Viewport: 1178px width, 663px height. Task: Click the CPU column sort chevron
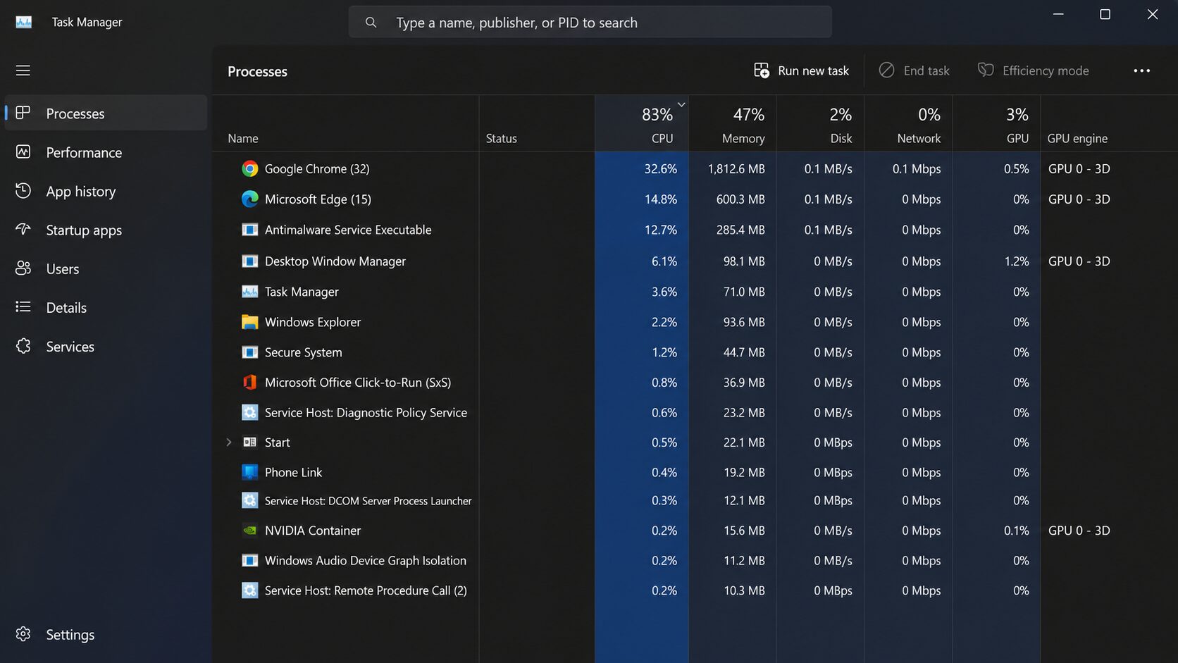click(x=681, y=104)
